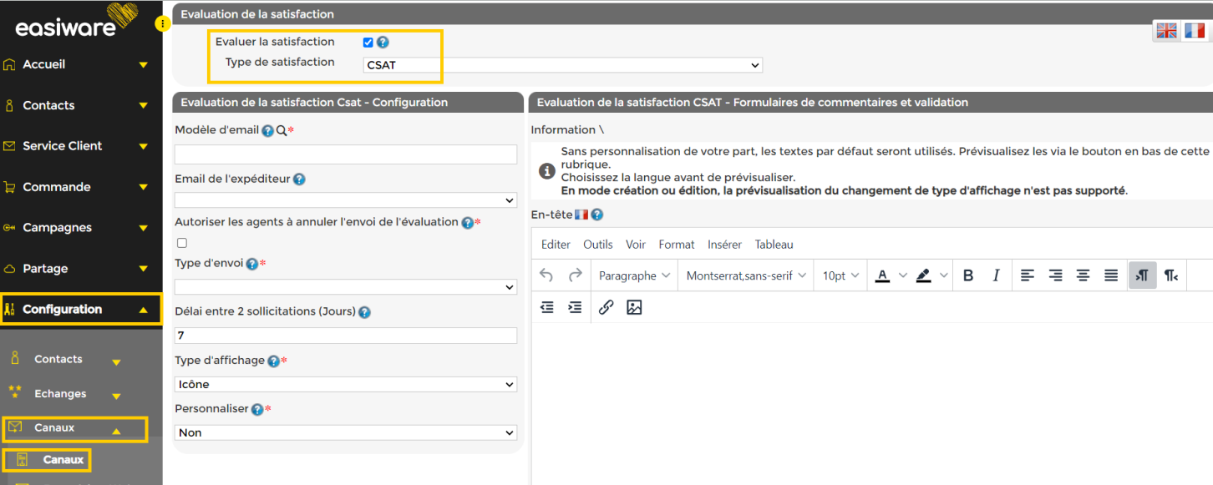Open the Campagnes section in the sidebar
The height and width of the screenshot is (485, 1213).
click(57, 228)
